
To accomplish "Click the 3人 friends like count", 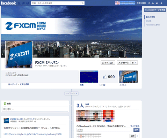I will tap(80, 106).
